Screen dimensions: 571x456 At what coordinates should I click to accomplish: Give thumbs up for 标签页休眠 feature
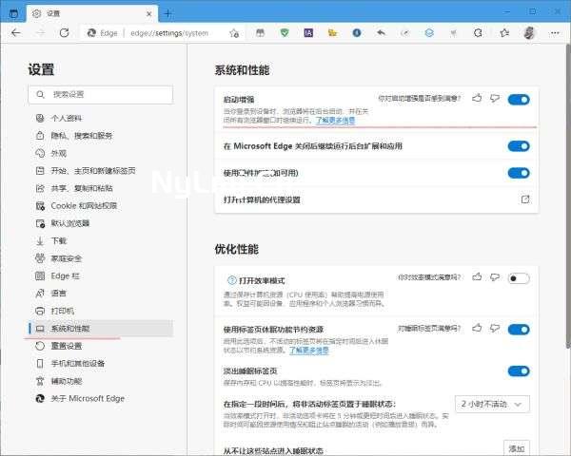click(x=477, y=328)
